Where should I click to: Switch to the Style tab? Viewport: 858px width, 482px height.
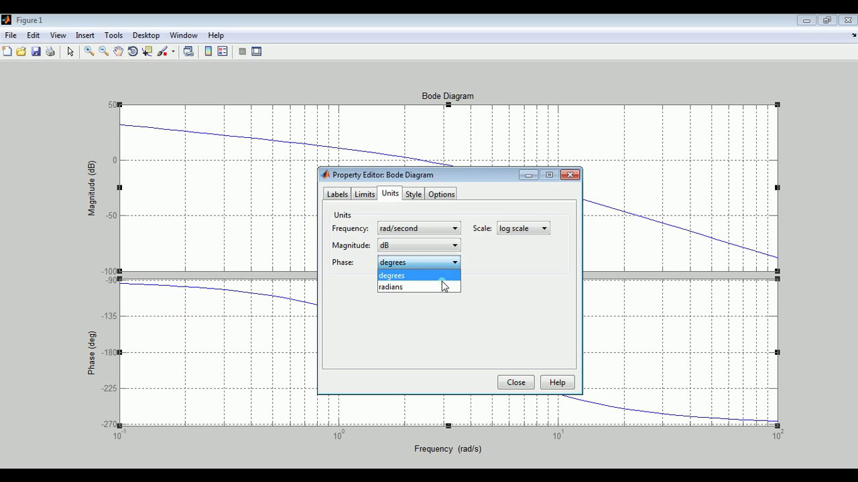click(414, 194)
